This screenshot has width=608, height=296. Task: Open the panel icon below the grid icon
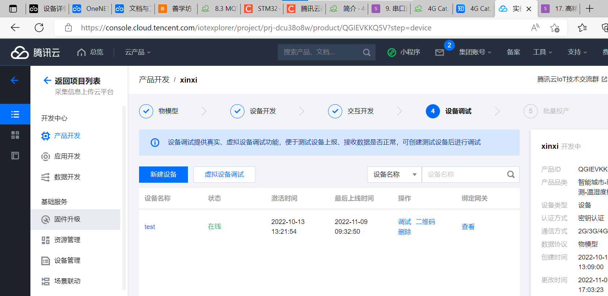(x=15, y=156)
